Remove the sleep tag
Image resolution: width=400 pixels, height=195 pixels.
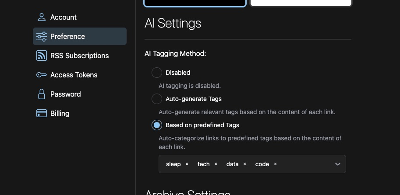pyautogui.click(x=187, y=164)
